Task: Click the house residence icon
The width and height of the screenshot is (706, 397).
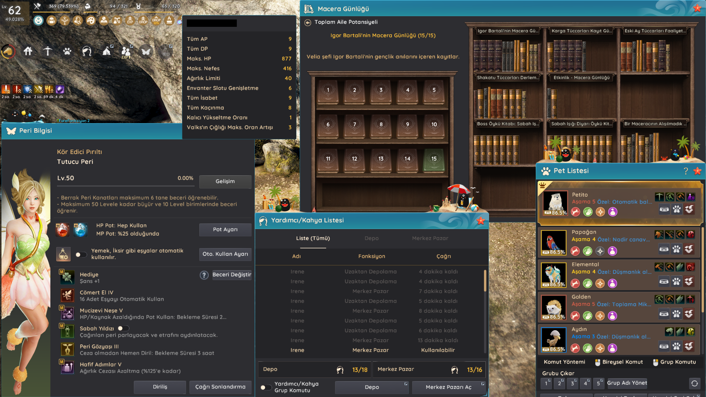Action: (28, 51)
